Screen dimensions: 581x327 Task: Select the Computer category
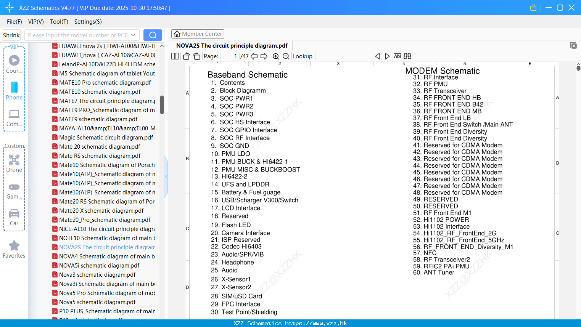14,117
